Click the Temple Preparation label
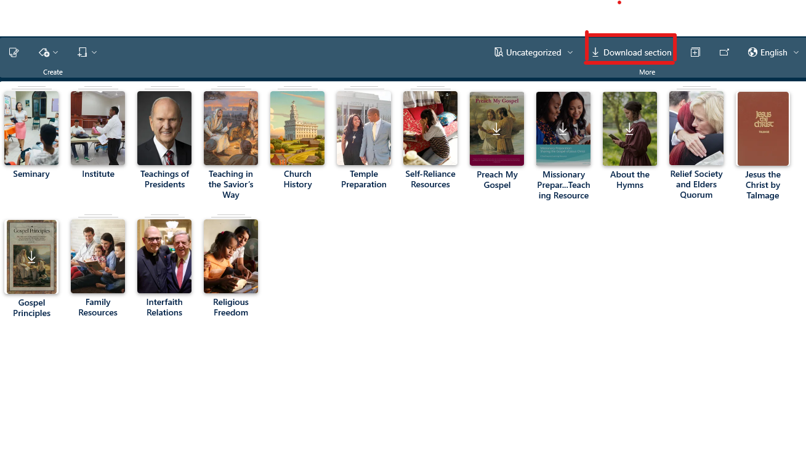 tap(364, 179)
